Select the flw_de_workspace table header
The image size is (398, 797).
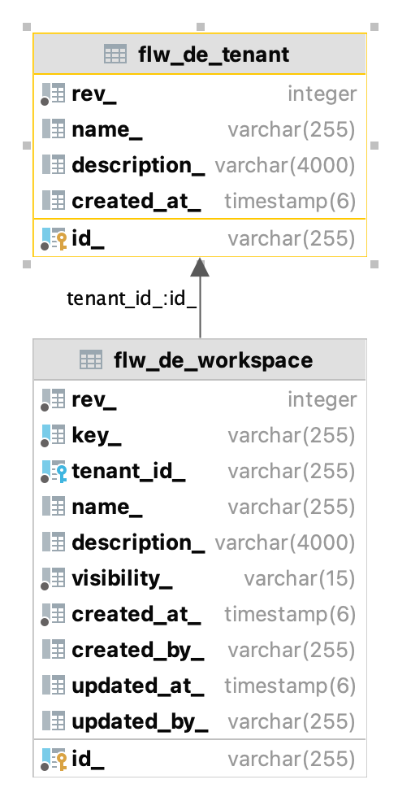pyautogui.click(x=200, y=359)
